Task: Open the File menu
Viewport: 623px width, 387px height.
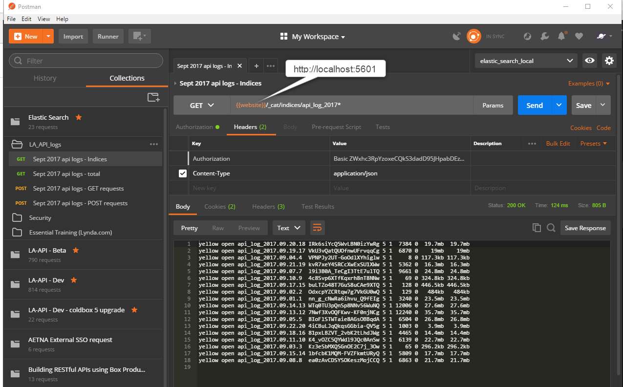Action: coord(11,19)
